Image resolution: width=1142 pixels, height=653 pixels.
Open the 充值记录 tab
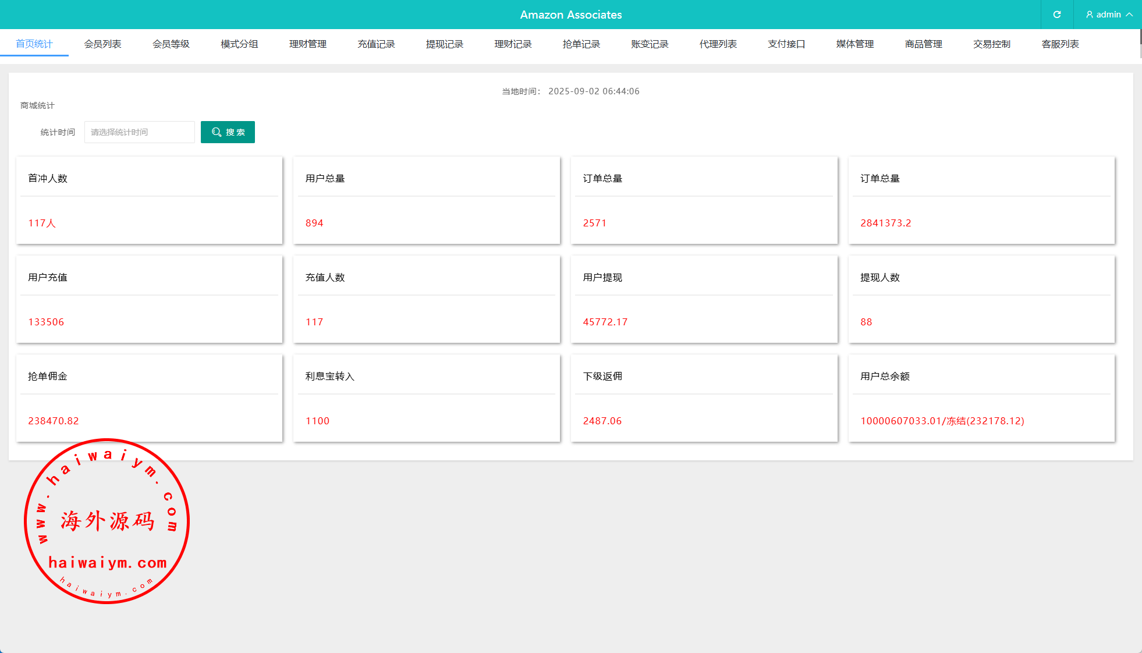pyautogui.click(x=376, y=44)
